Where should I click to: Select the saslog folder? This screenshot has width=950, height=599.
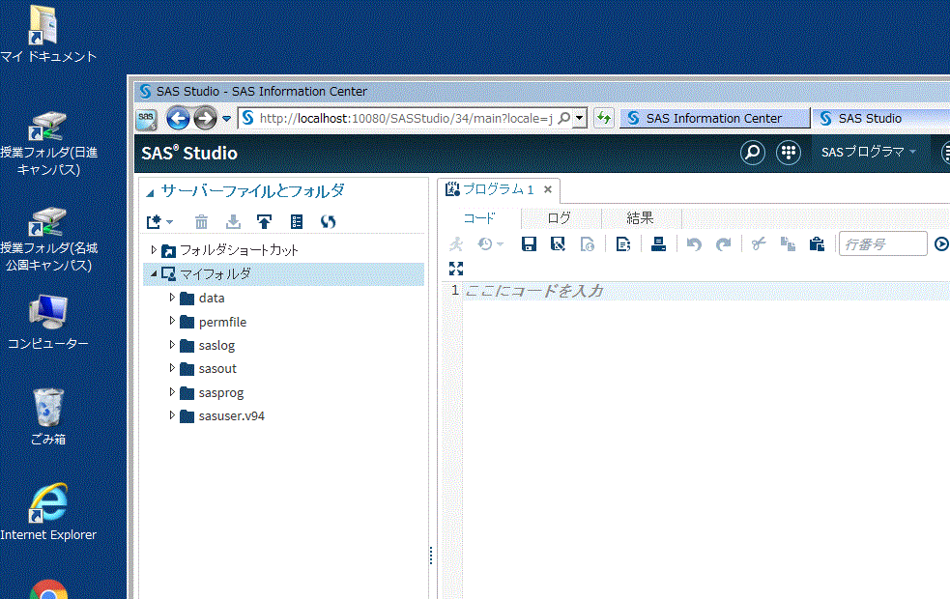pos(216,345)
